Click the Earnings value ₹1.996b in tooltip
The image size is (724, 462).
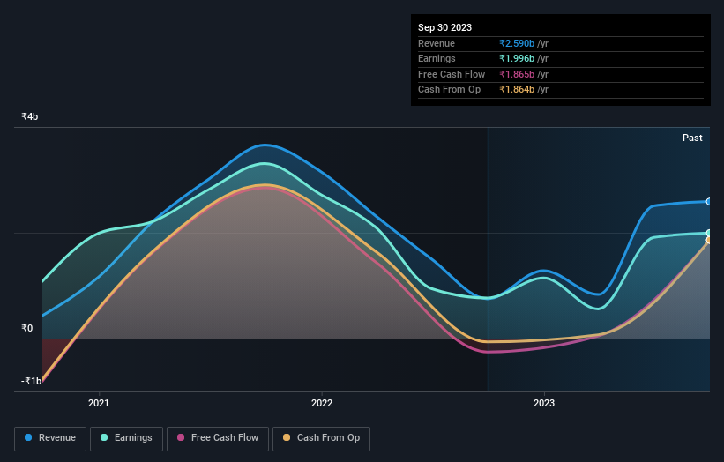coord(517,58)
